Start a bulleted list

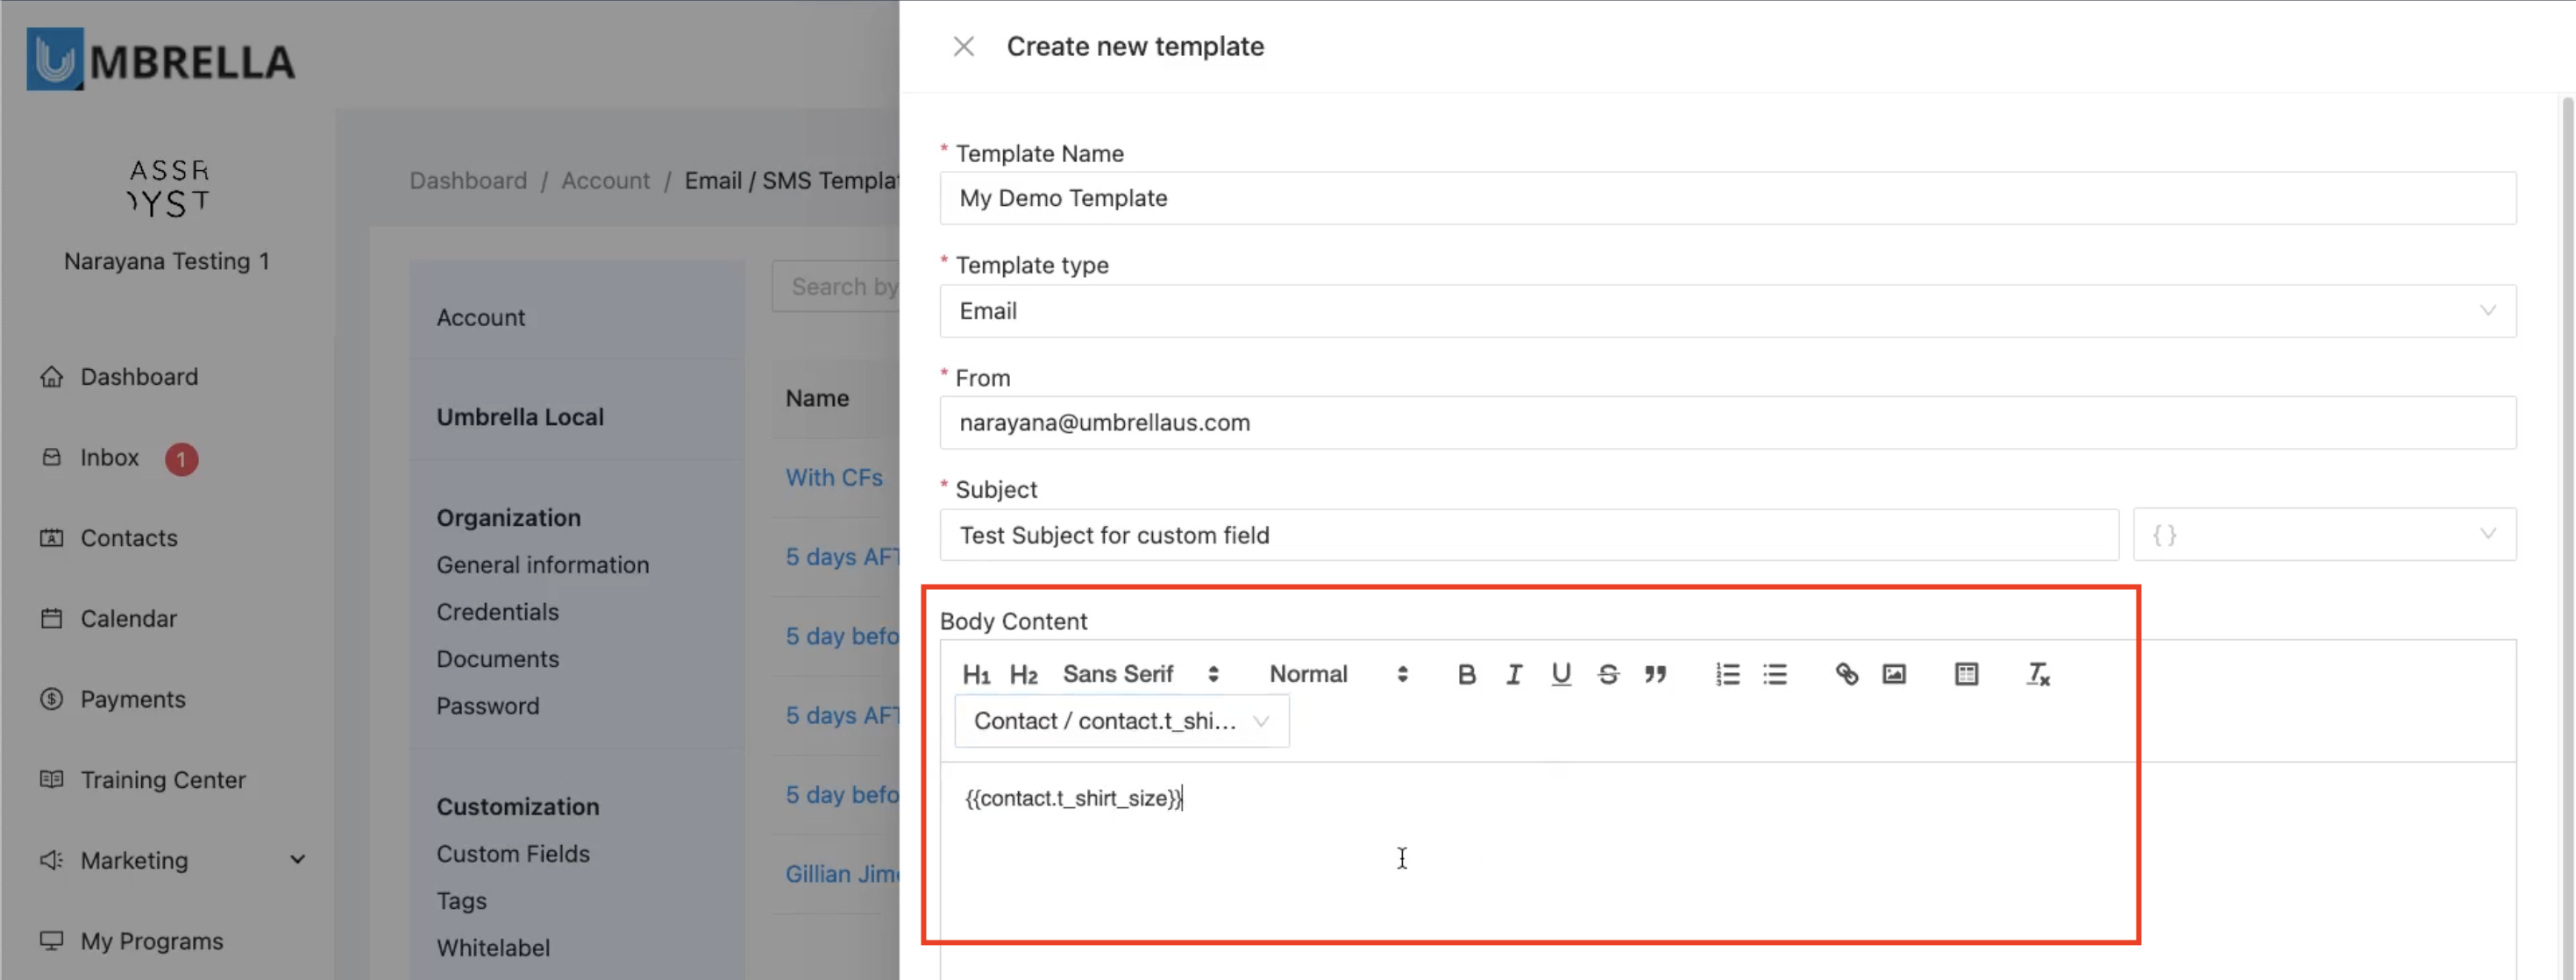pos(1775,674)
